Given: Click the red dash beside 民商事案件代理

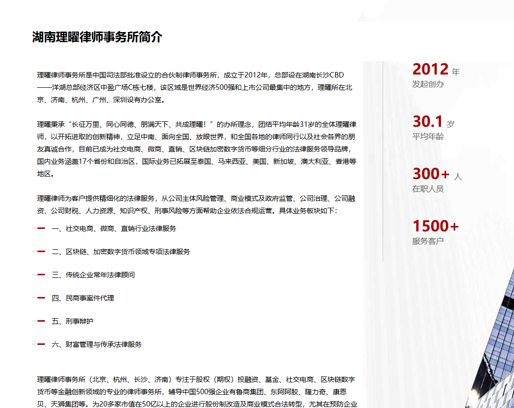Looking at the screenshot, I should point(41,298).
